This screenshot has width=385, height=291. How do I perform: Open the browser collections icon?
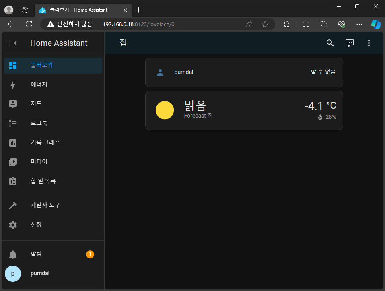pos(323,24)
